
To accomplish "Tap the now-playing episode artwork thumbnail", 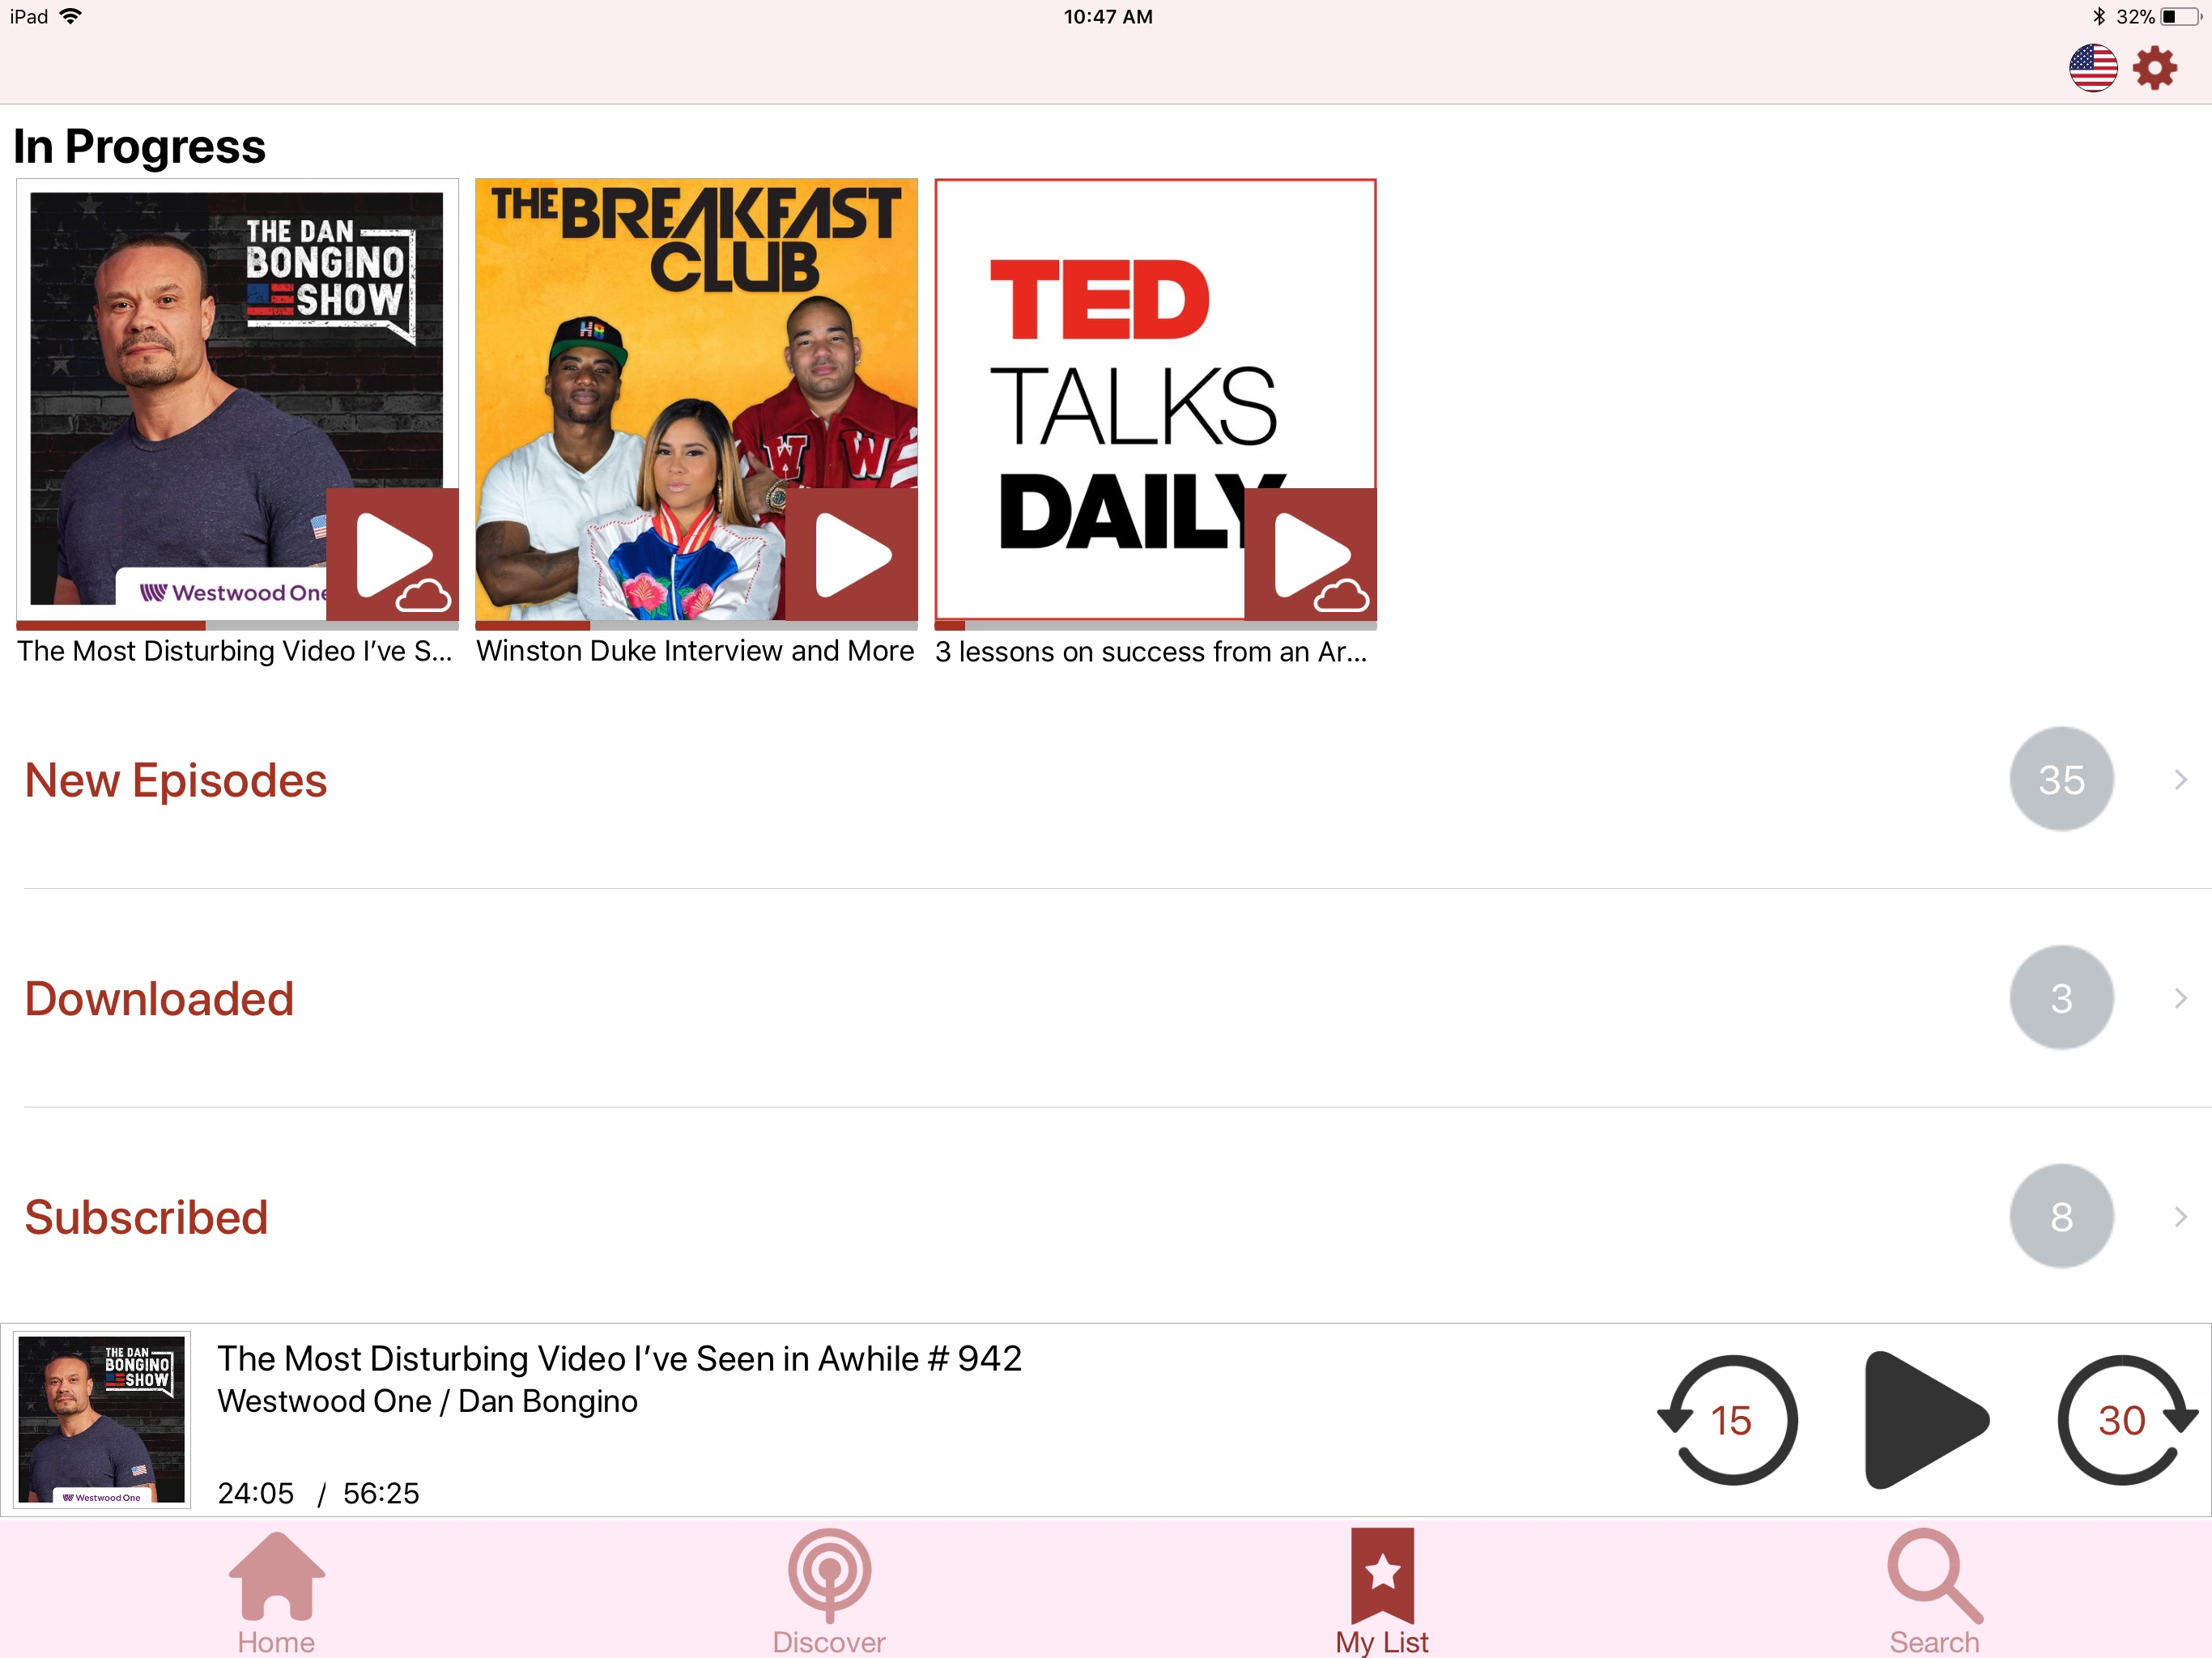I will pyautogui.click(x=102, y=1419).
